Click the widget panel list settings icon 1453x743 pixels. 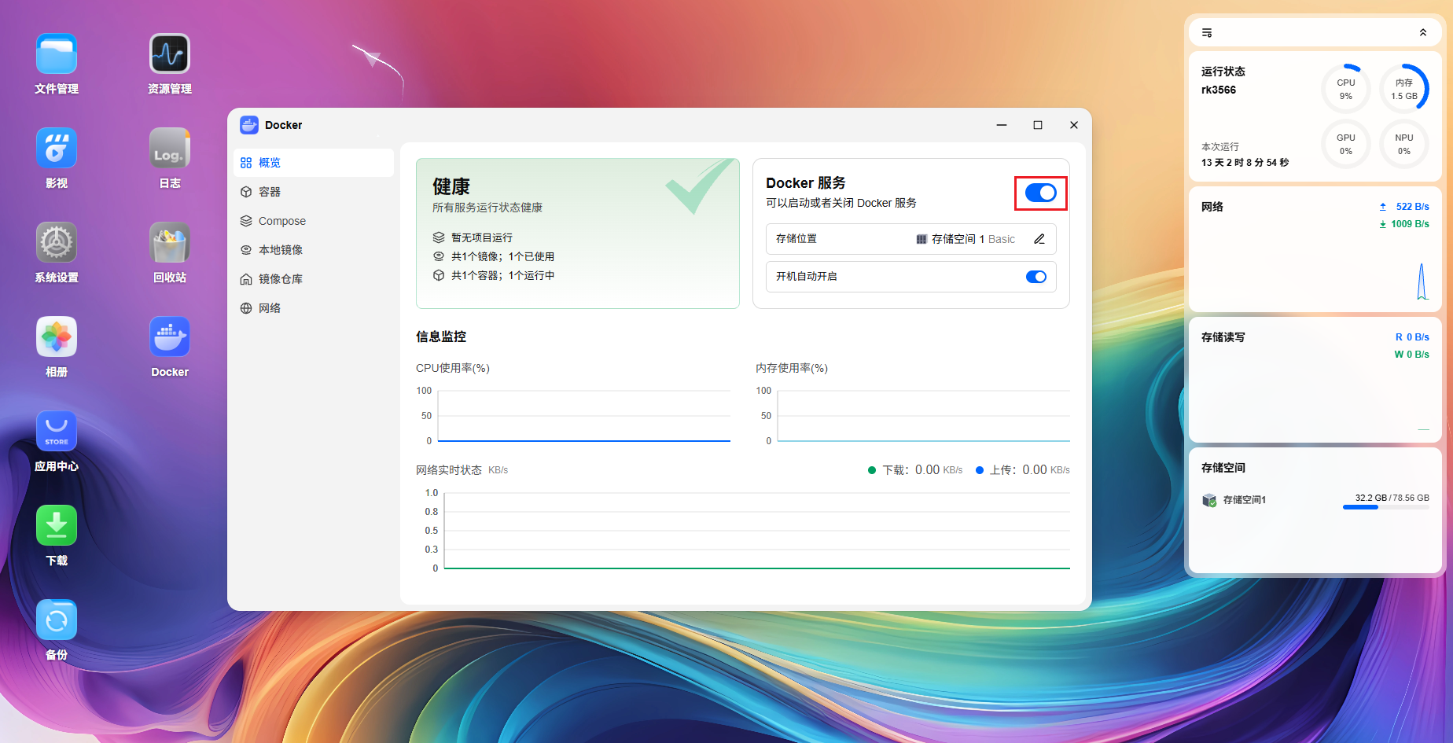[x=1207, y=33]
